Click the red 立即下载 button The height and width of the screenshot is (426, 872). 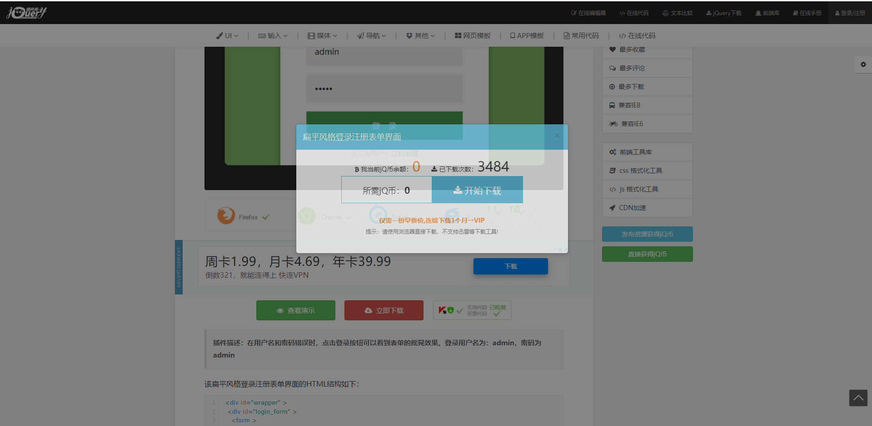coord(384,310)
